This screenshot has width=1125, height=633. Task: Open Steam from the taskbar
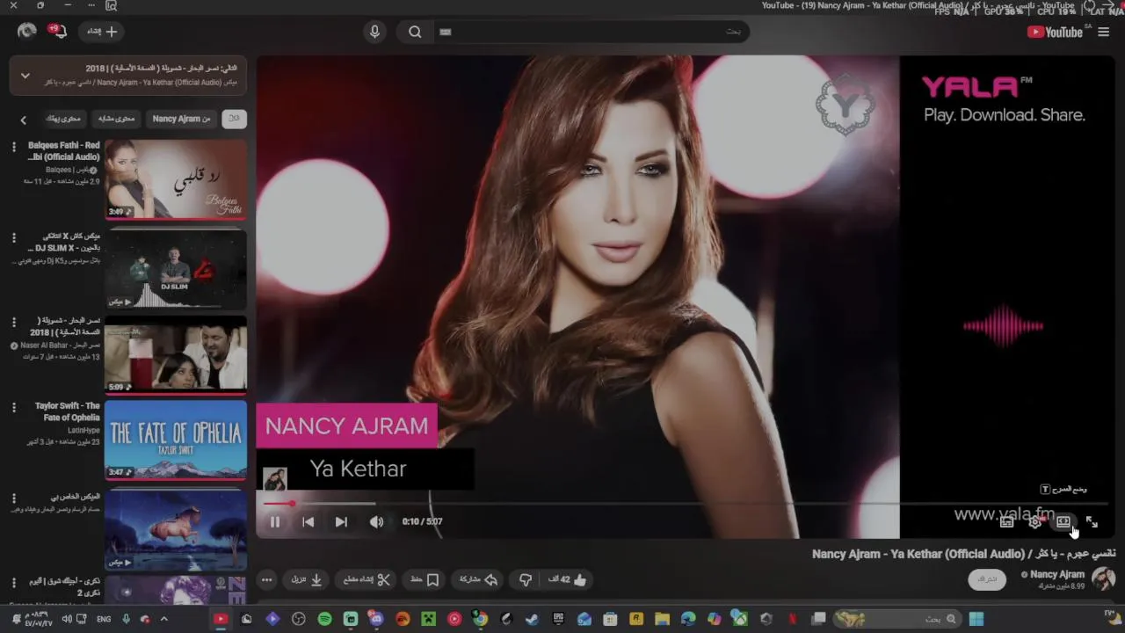[x=532, y=619]
